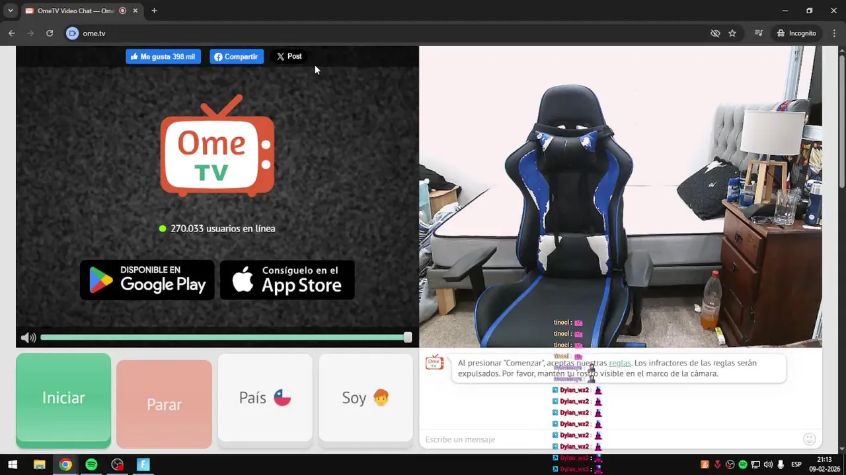Click the local webcam preview video
This screenshot has height=475, width=846.
coord(621,197)
